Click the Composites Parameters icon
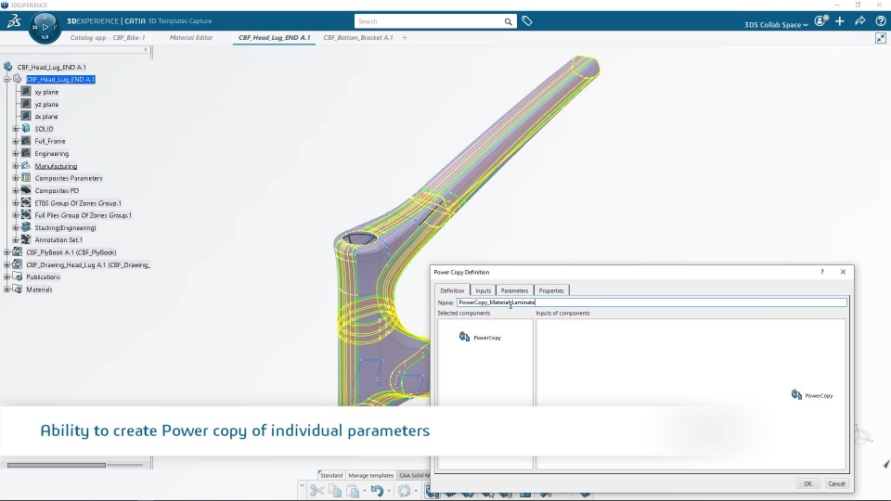The width and height of the screenshot is (891, 501). 26,178
